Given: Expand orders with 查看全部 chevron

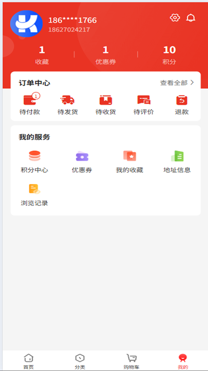Looking at the screenshot, I should click(x=177, y=83).
